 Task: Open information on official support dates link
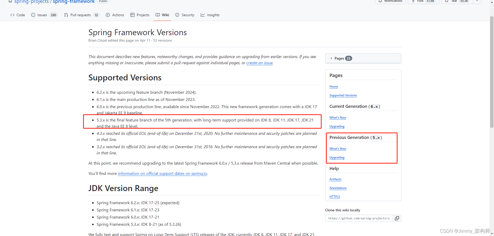point(162,173)
